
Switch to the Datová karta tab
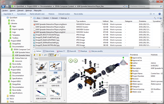pyautogui.click(x=49, y=51)
